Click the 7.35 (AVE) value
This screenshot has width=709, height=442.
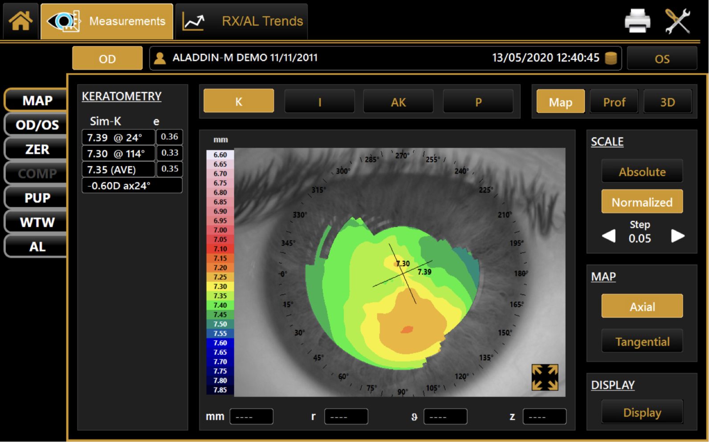118,169
